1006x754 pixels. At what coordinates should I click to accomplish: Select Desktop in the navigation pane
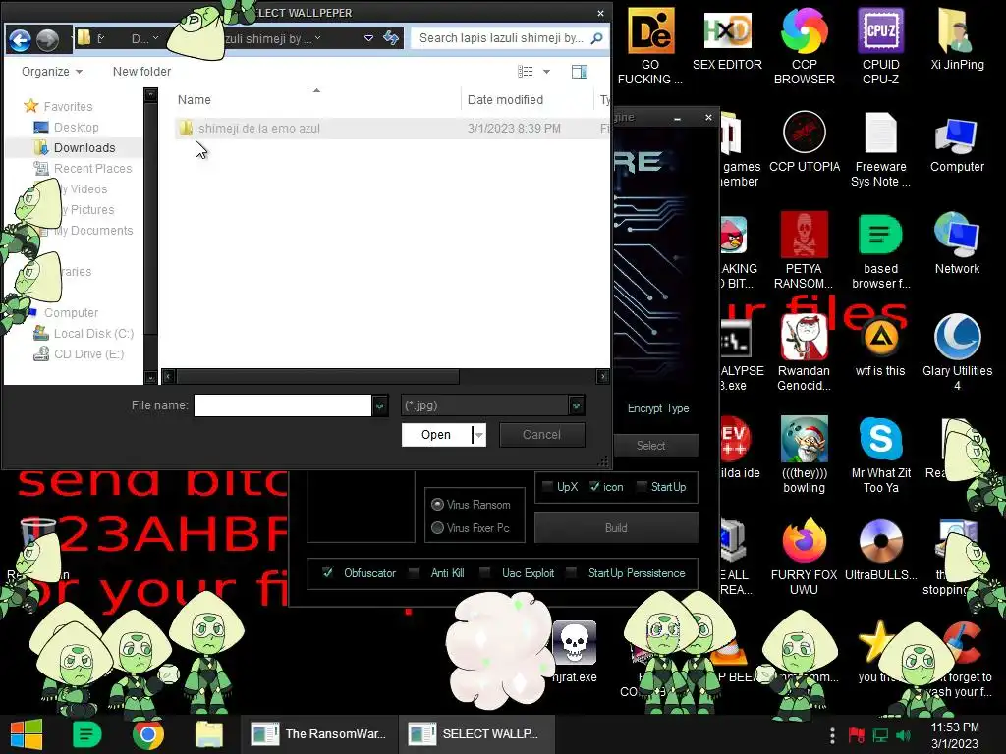point(76,127)
